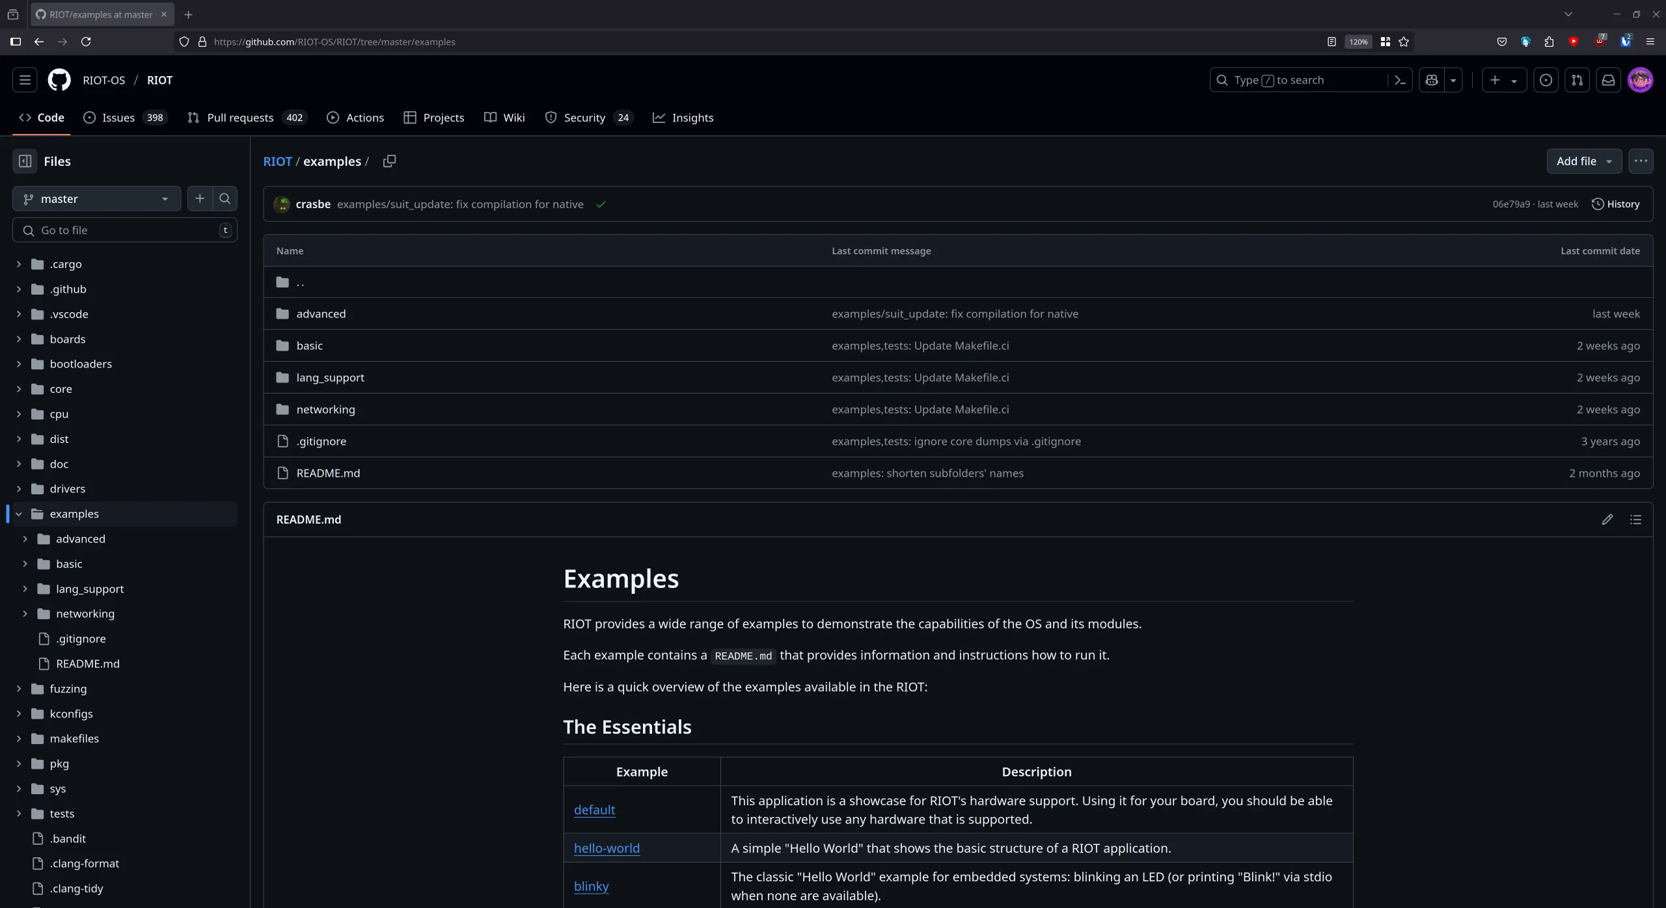Bookmark this page with the star icon

point(1403,42)
